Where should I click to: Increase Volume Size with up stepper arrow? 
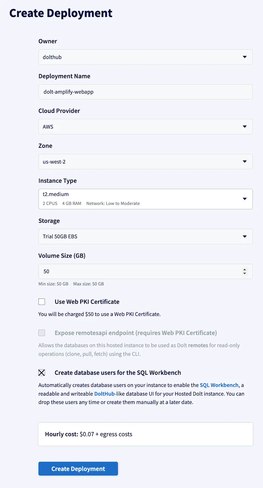245,270
